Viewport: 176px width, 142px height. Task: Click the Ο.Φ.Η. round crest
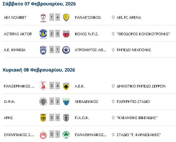(43, 102)
